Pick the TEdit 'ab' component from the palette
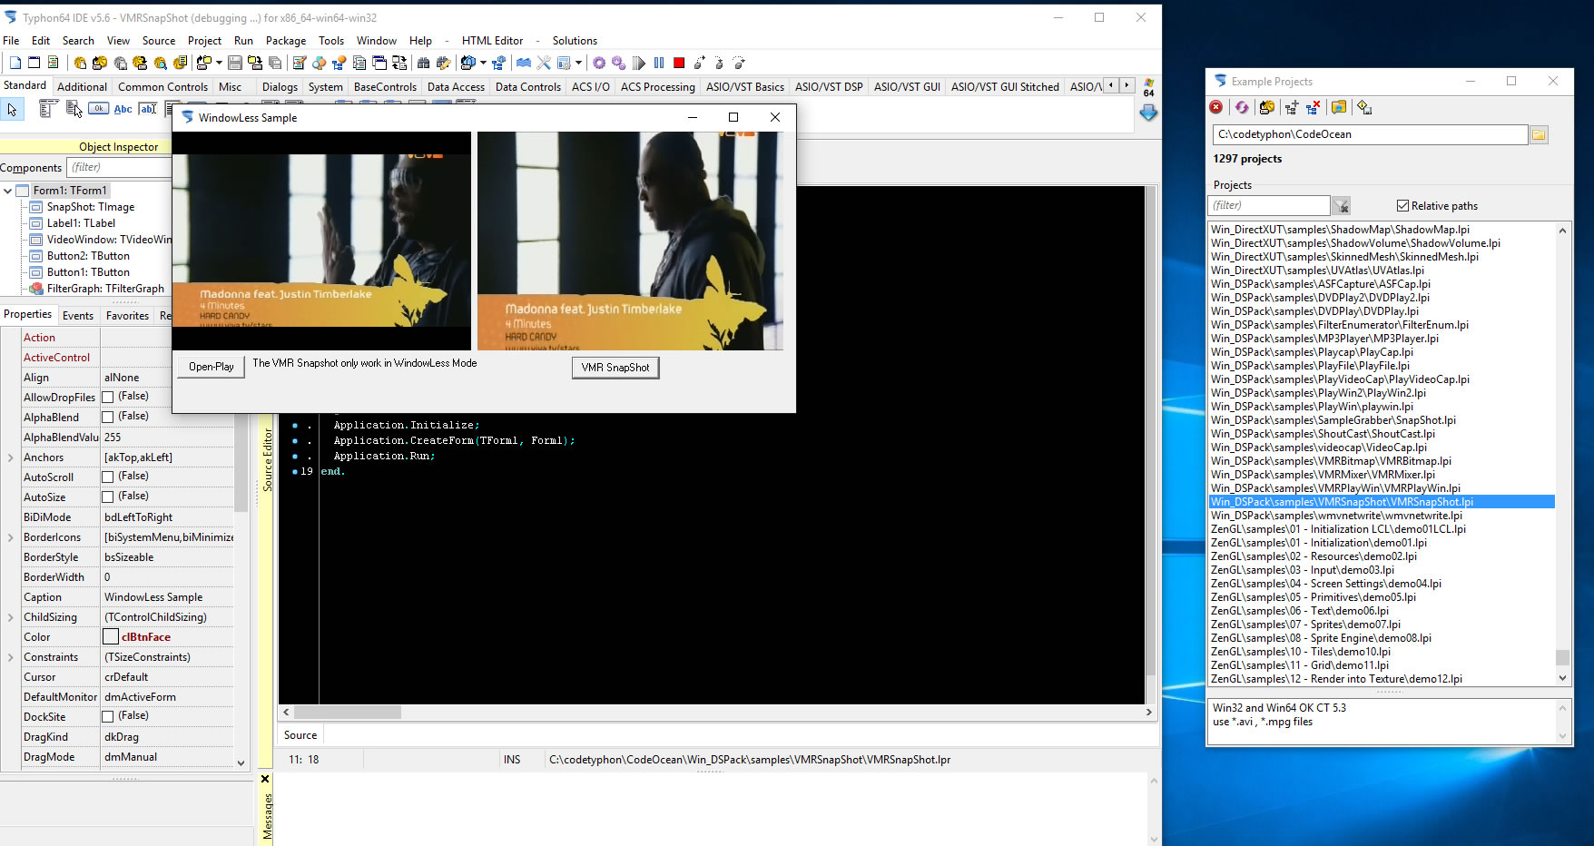1594x846 pixels. click(147, 109)
